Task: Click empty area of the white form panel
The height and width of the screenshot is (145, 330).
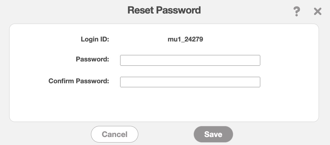Action: 164,106
